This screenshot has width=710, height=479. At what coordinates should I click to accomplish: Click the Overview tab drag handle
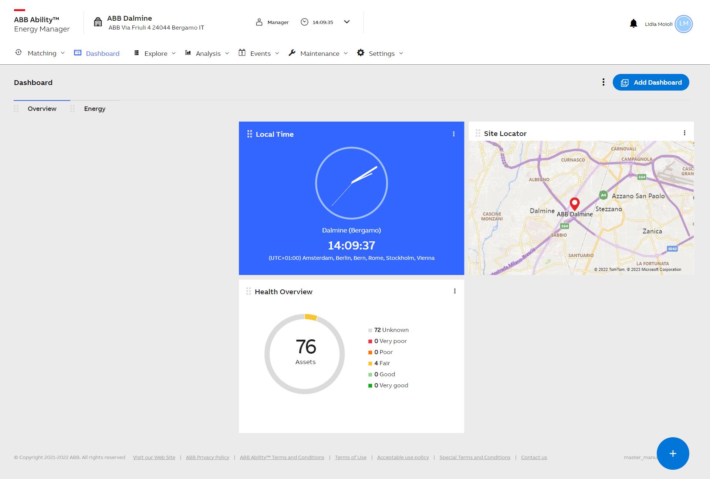(x=16, y=109)
